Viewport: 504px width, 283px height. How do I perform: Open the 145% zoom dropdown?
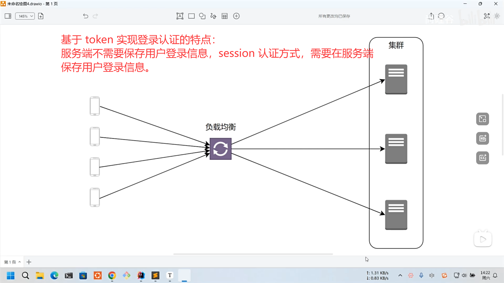tap(25, 16)
